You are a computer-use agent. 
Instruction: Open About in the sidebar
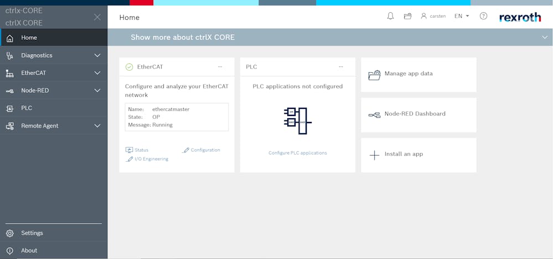[54, 251]
